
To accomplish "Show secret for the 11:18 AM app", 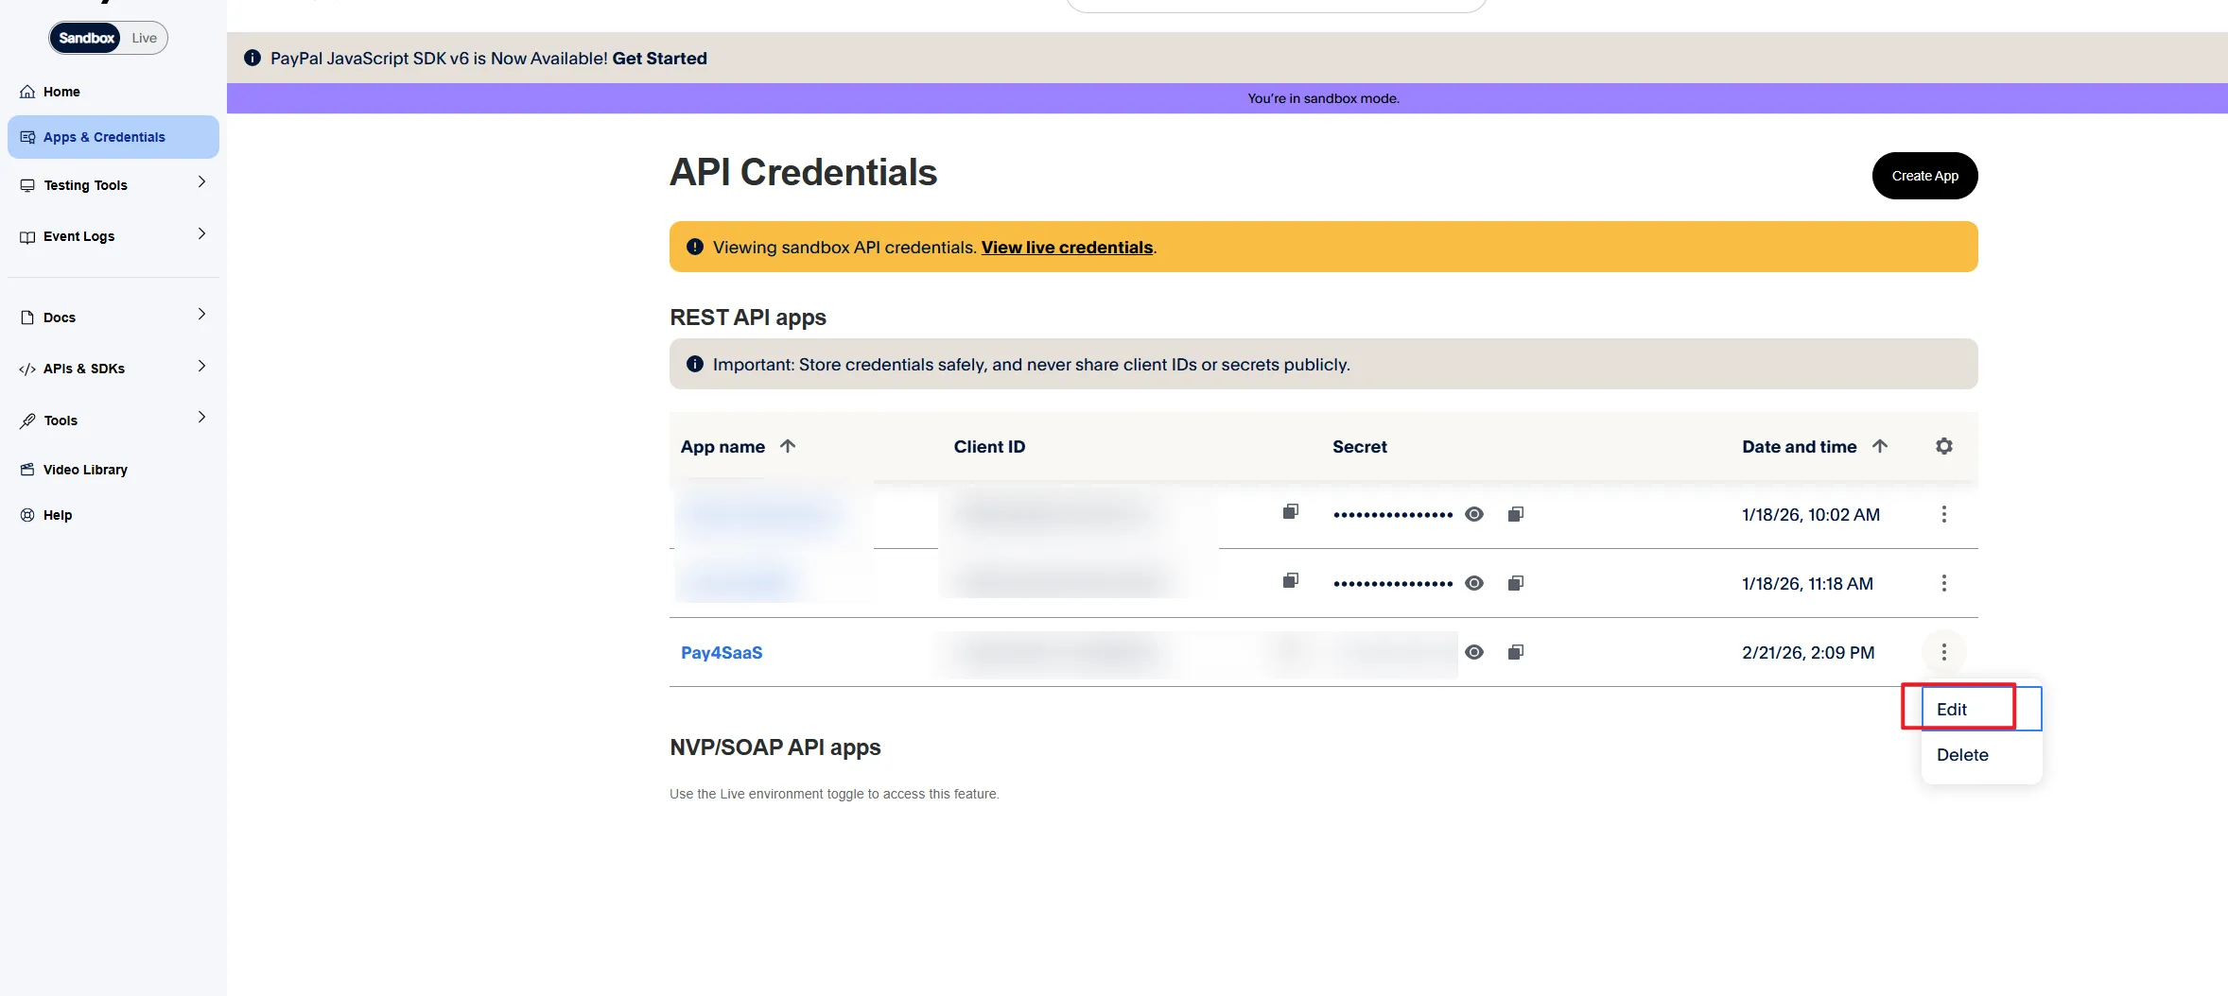I will coord(1473,583).
